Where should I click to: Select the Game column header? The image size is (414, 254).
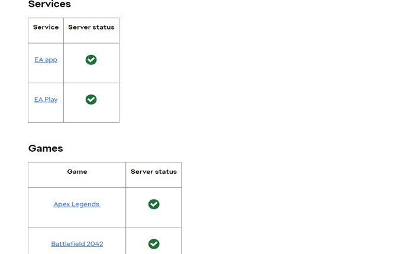[x=77, y=172]
